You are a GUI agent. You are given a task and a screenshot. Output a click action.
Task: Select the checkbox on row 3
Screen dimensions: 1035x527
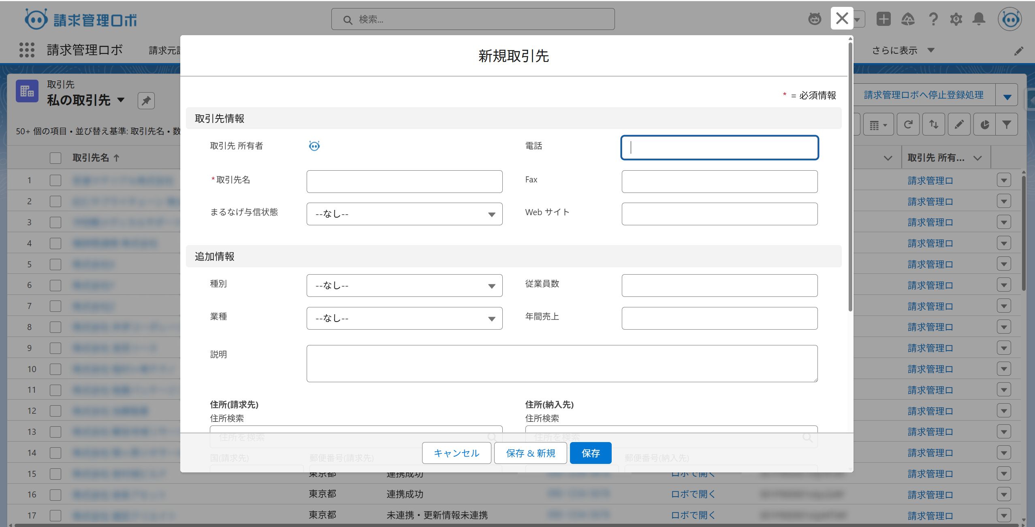click(55, 222)
